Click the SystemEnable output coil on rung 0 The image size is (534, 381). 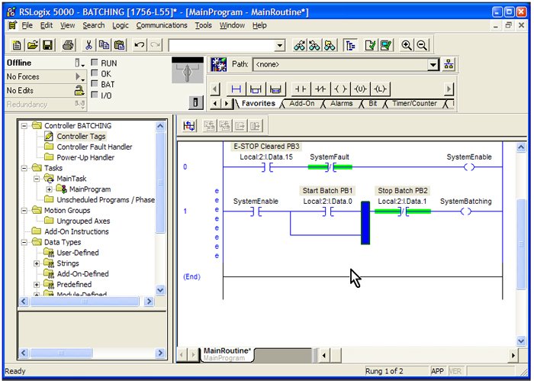tap(469, 167)
